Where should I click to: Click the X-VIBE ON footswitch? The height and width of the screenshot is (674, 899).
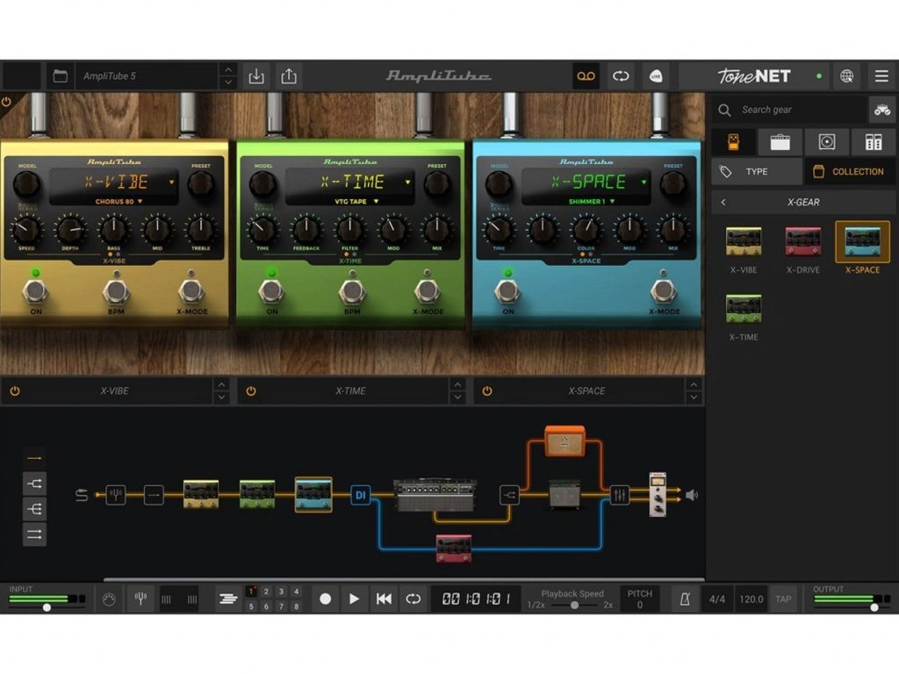[x=35, y=291]
